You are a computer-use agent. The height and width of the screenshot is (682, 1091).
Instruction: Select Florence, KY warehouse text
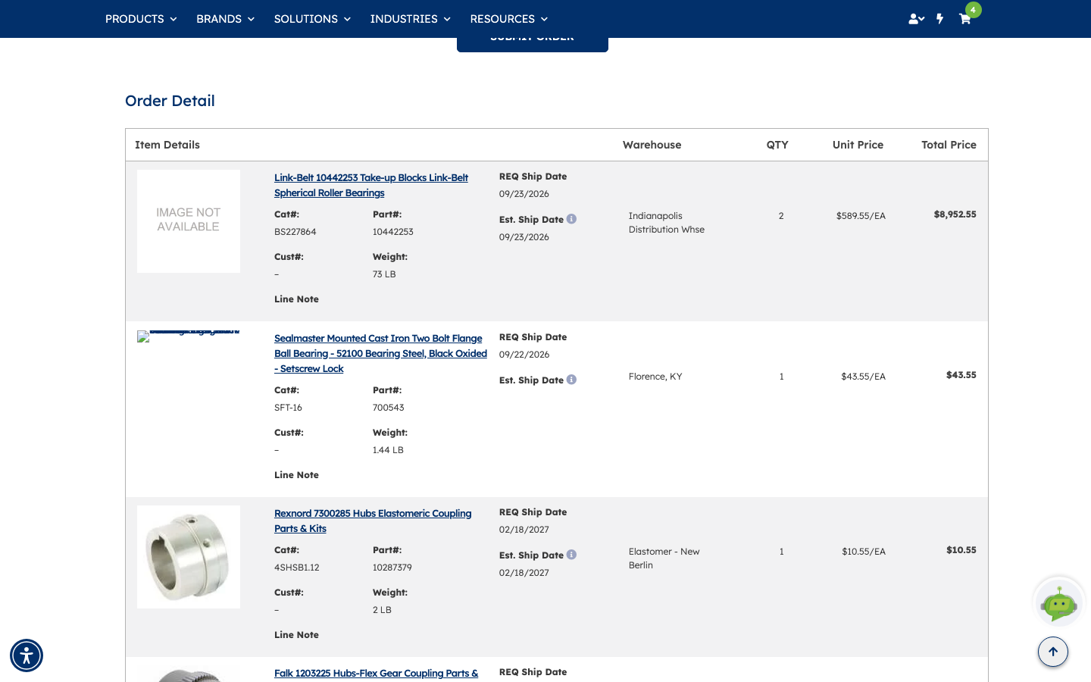coord(655,377)
